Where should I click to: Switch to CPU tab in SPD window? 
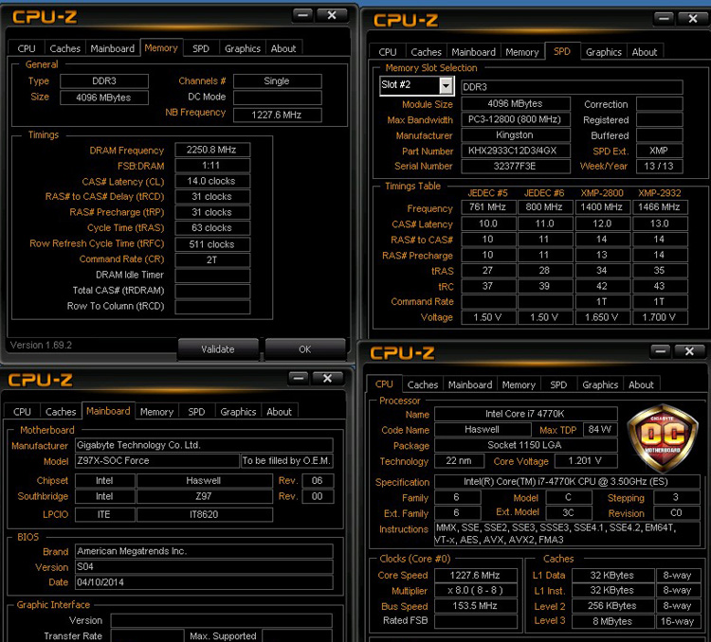(x=388, y=52)
